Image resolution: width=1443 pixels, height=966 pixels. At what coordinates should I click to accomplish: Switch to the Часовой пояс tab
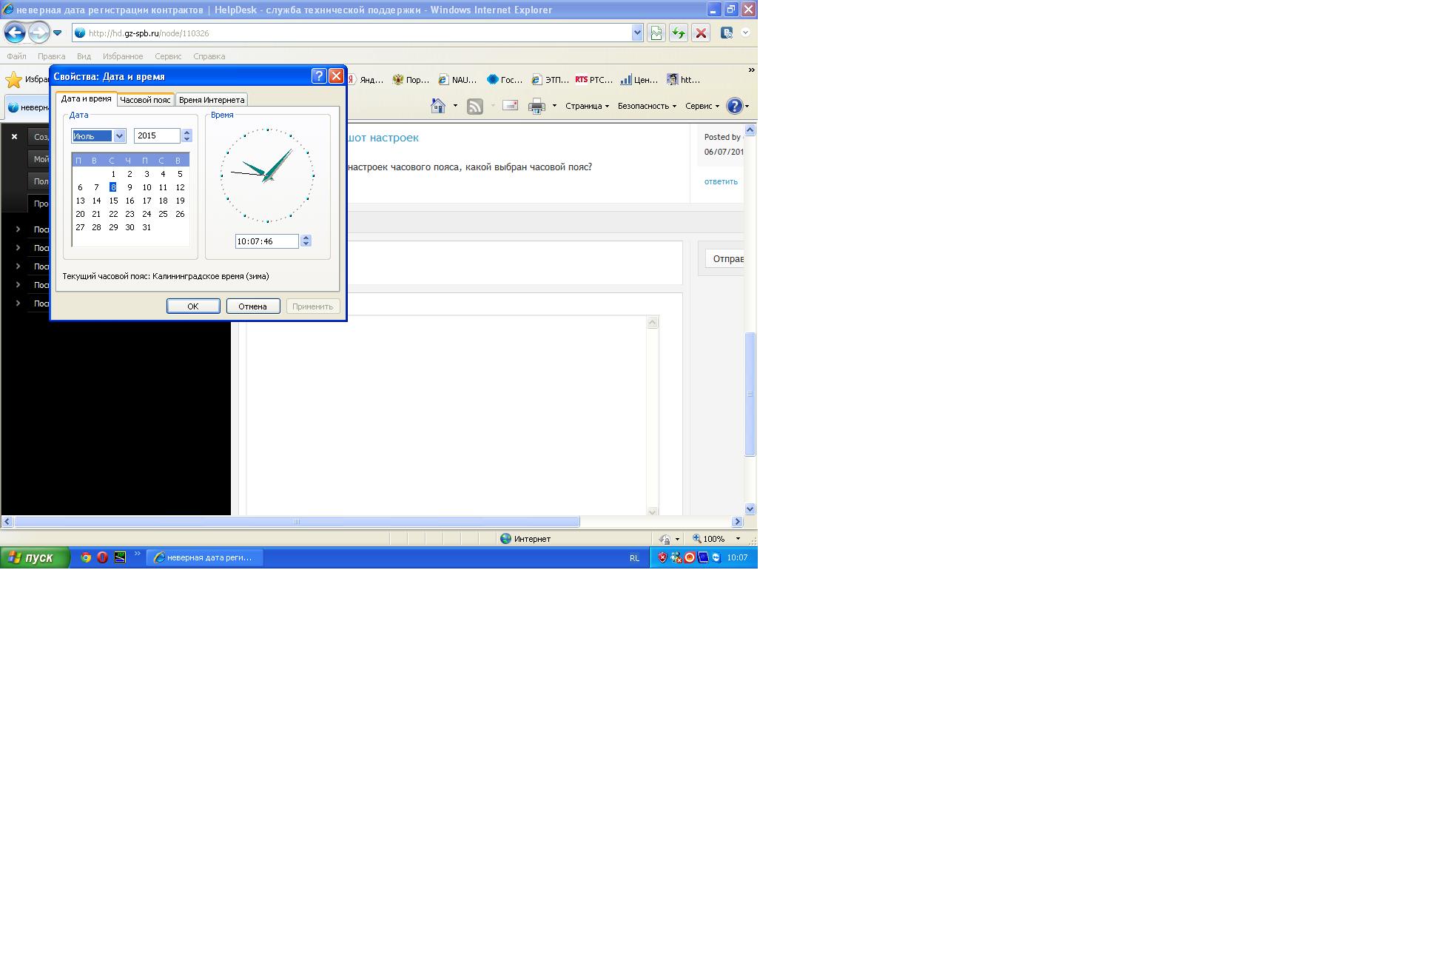(x=145, y=100)
